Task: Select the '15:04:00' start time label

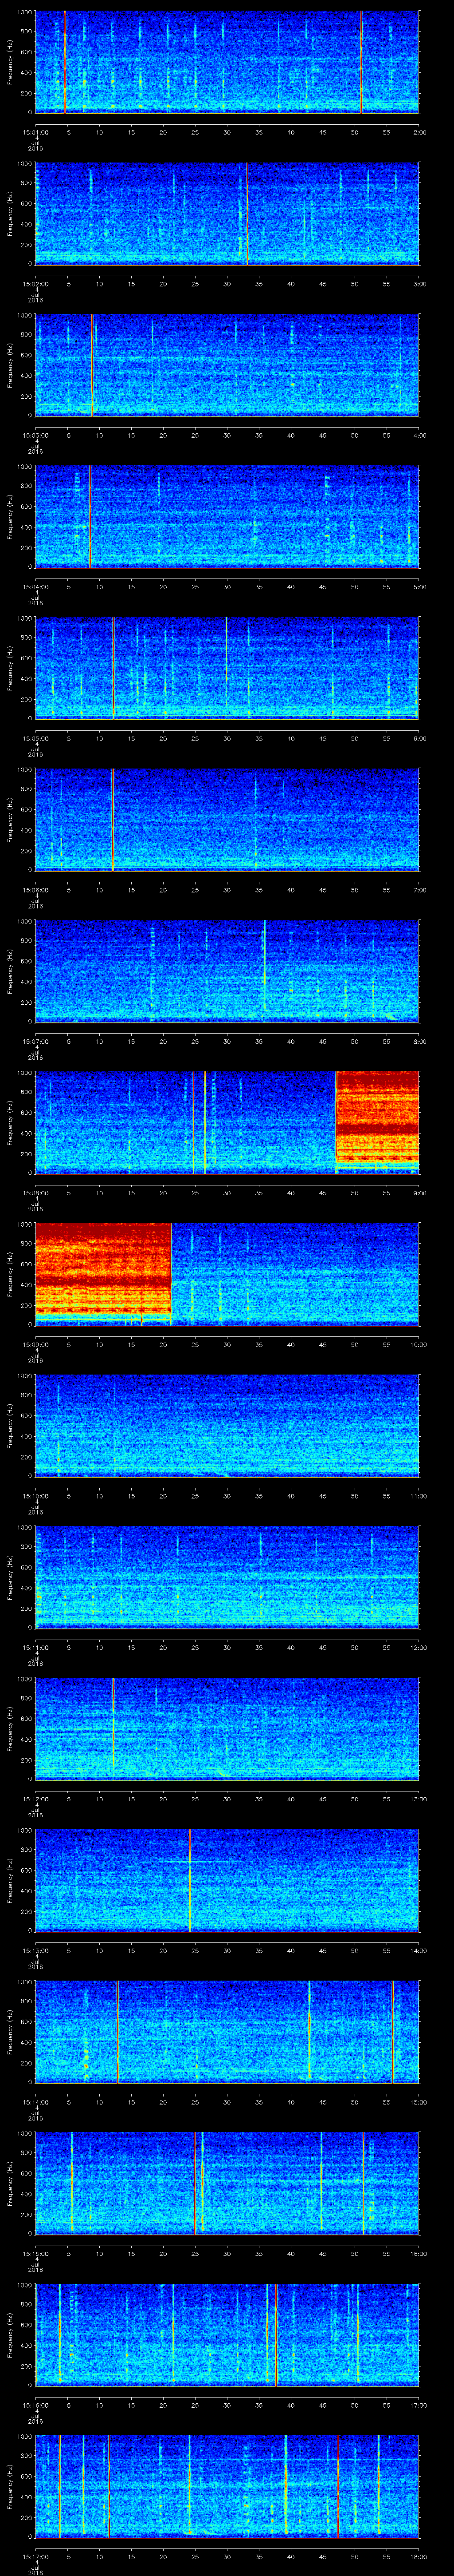Action: [35, 587]
